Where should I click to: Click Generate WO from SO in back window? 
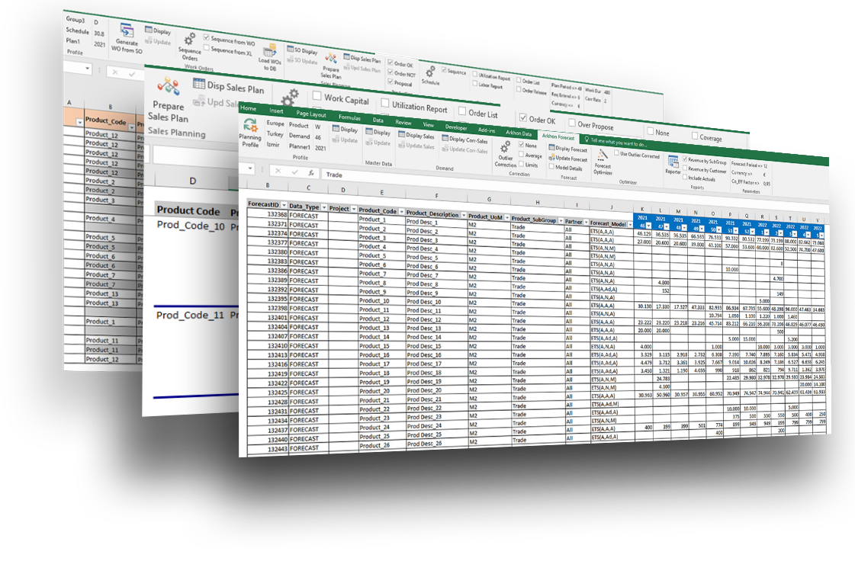127,38
